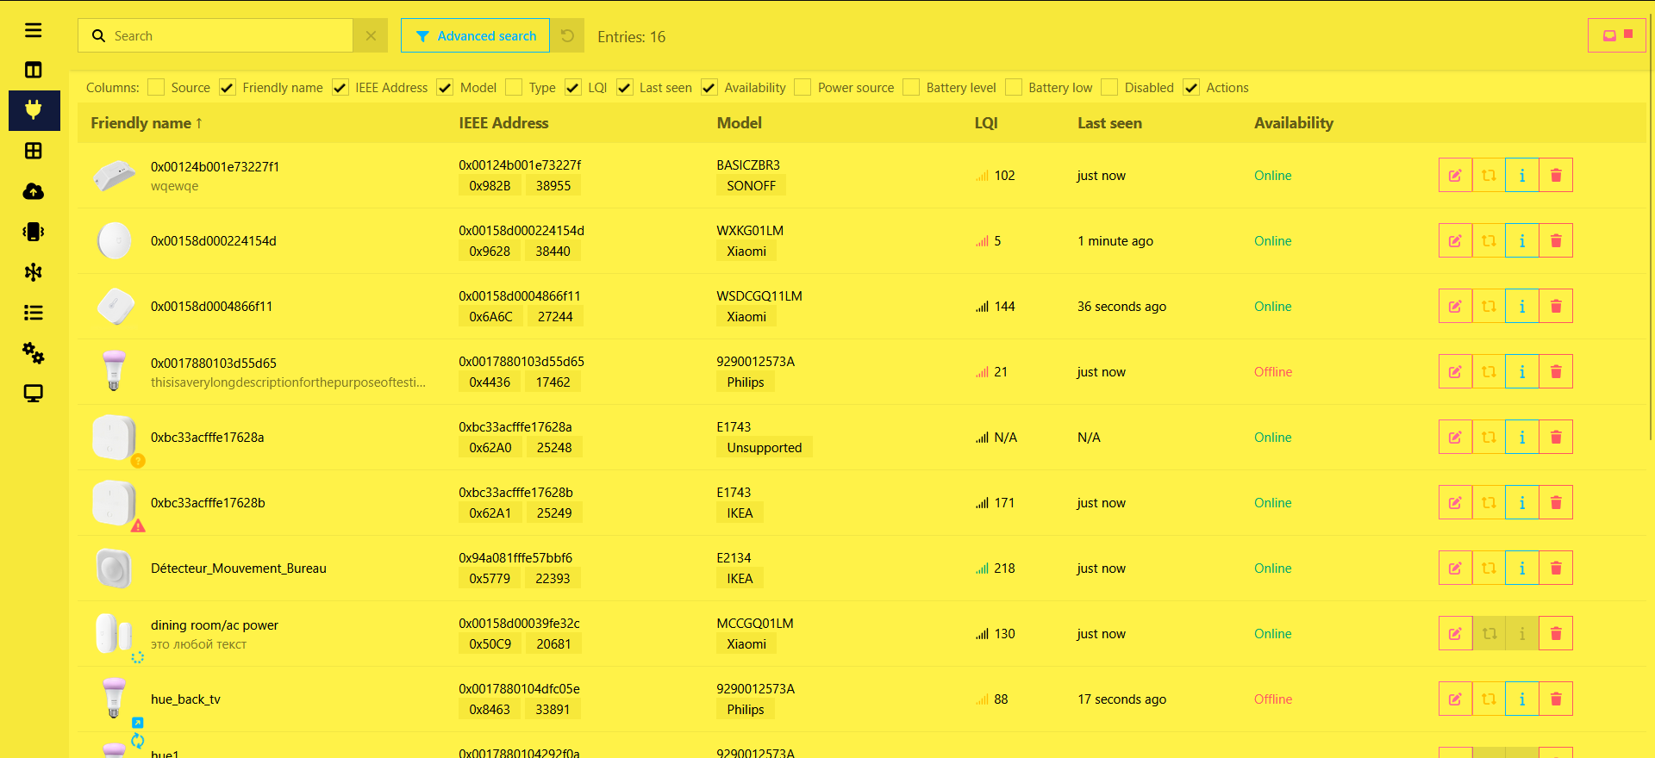Enable the Battery low column checkbox
This screenshot has height=758, width=1655.
(1014, 87)
